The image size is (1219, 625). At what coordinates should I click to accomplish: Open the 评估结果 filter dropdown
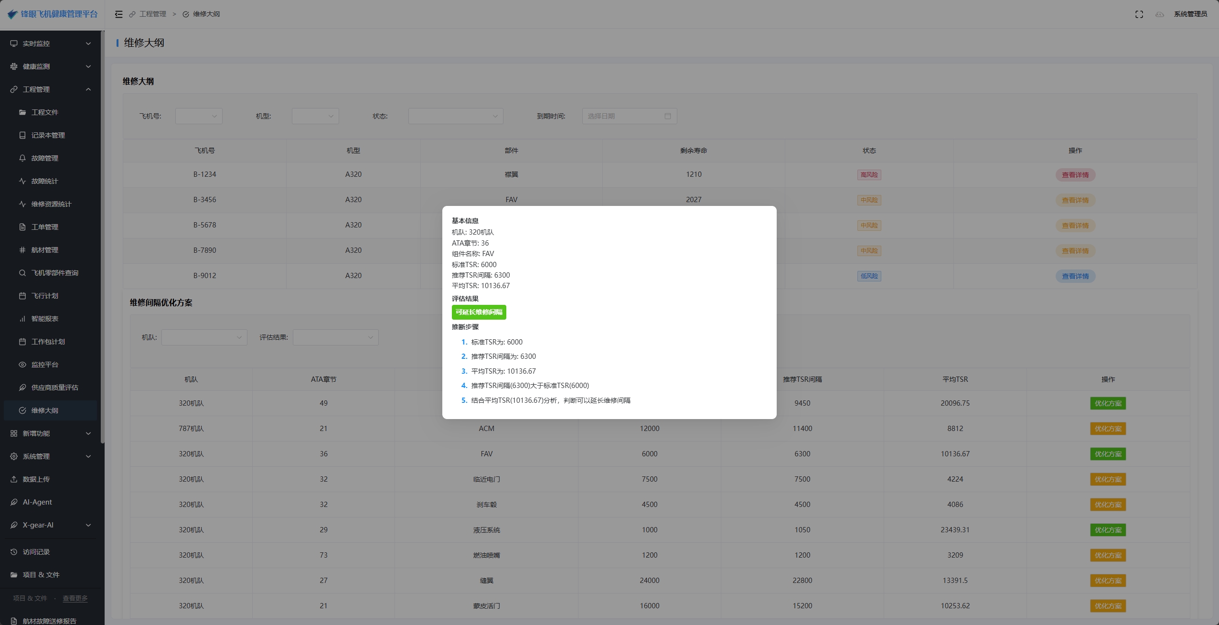pyautogui.click(x=336, y=337)
